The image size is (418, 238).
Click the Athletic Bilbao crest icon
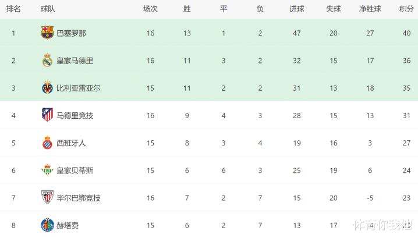(47, 198)
